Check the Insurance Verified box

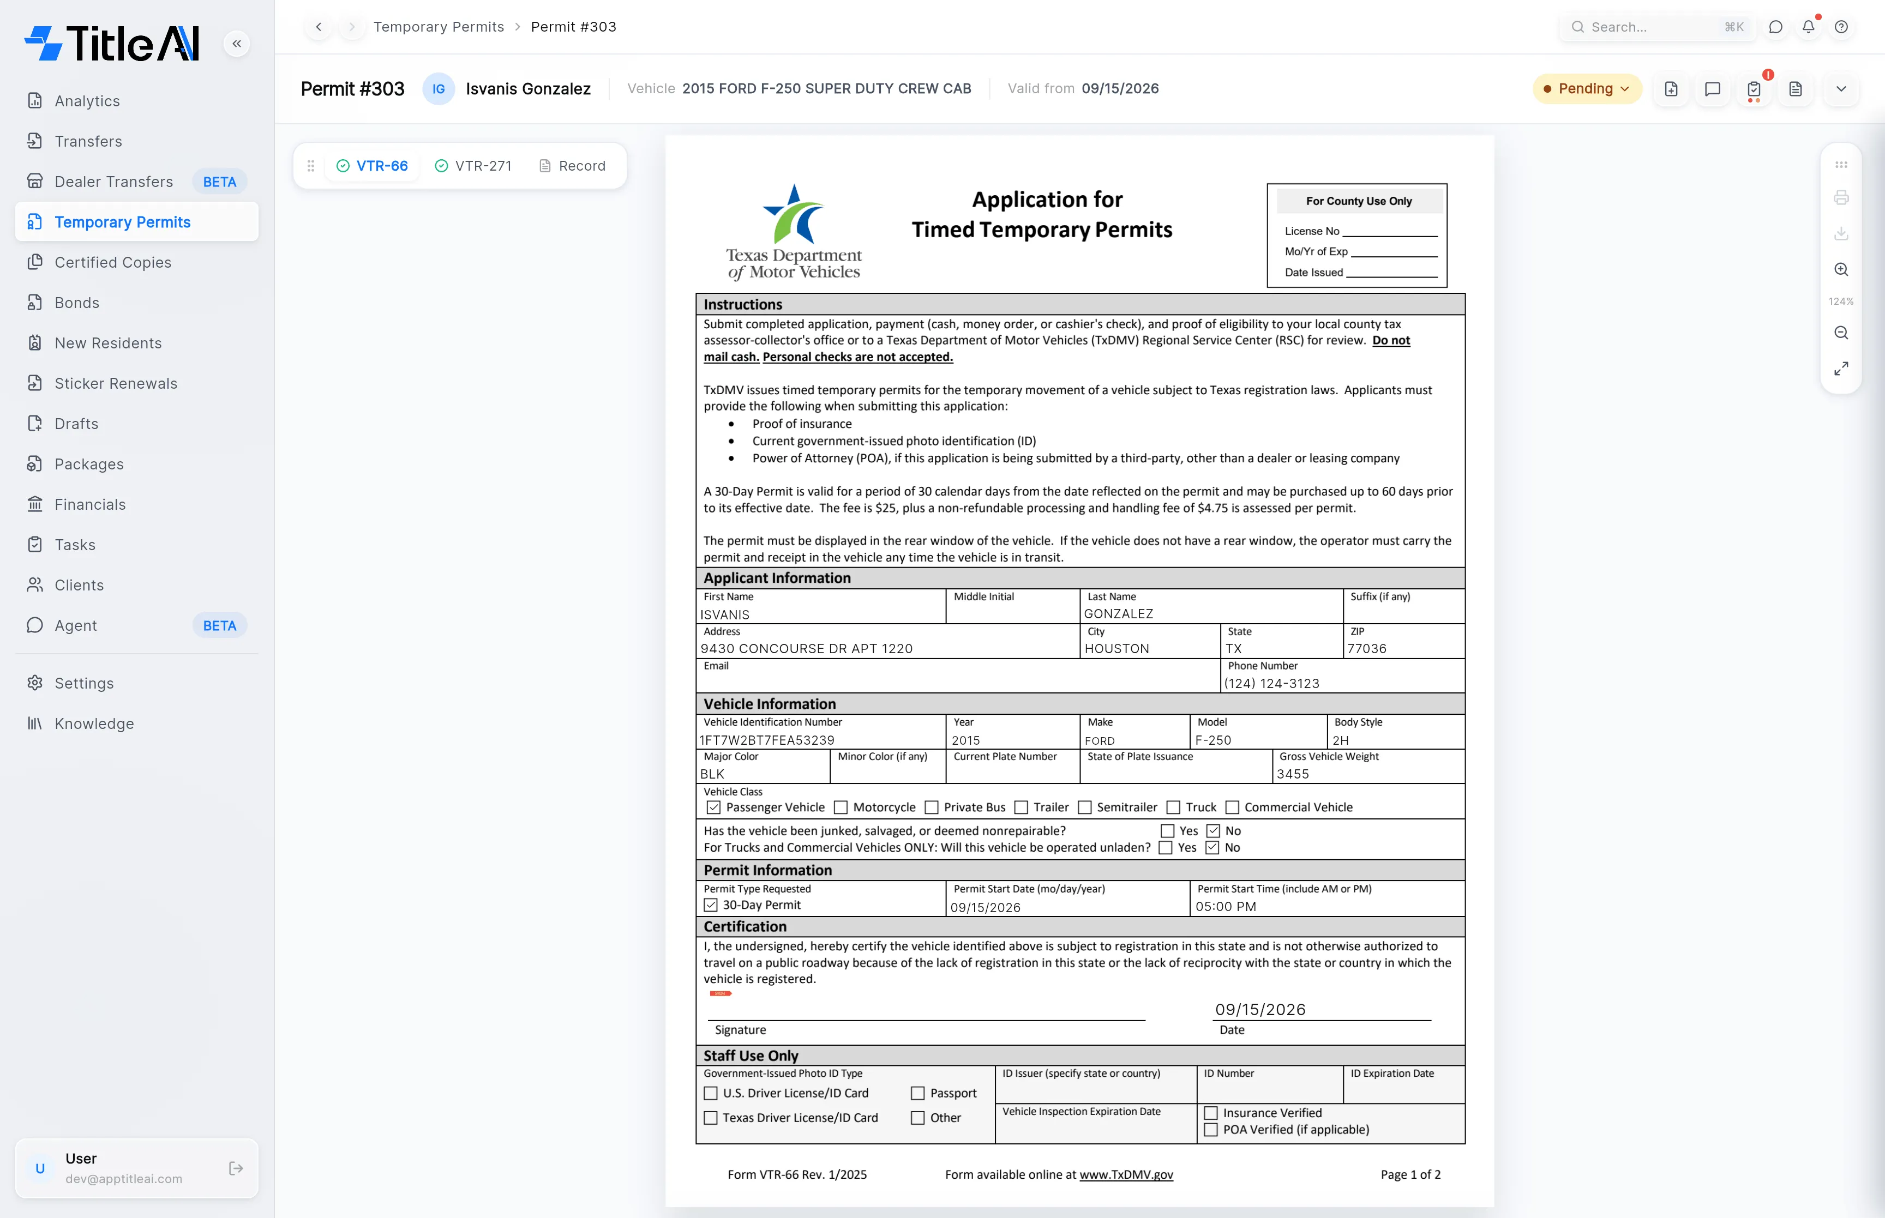click(1211, 1113)
